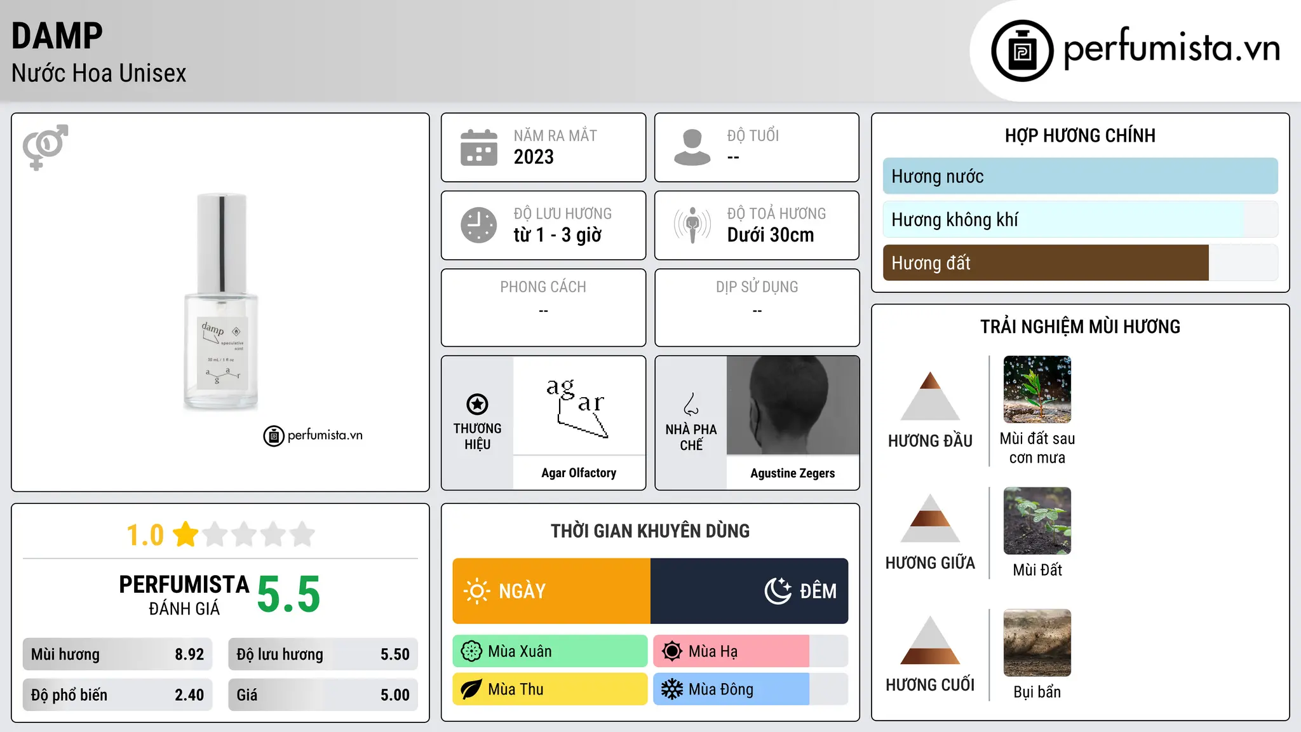The height and width of the screenshot is (732, 1301).
Task: Click the Mùi hương 8.92 score row
Action: [118, 654]
